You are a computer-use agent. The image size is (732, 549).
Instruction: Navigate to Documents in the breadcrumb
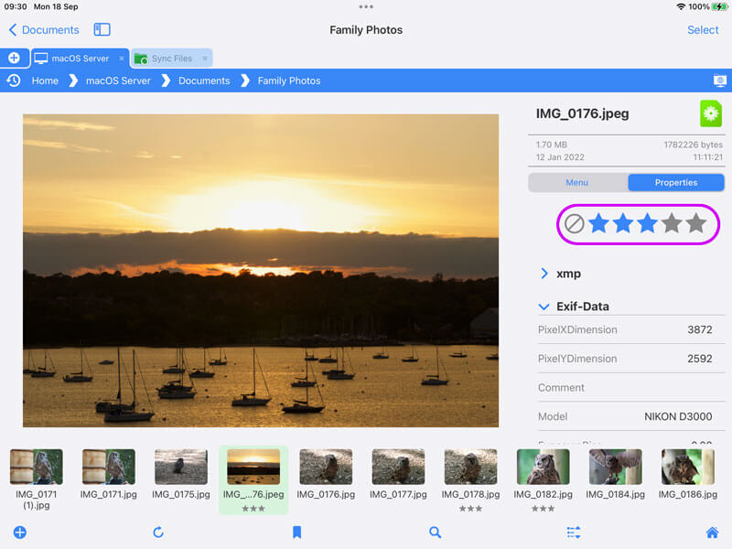[204, 81]
